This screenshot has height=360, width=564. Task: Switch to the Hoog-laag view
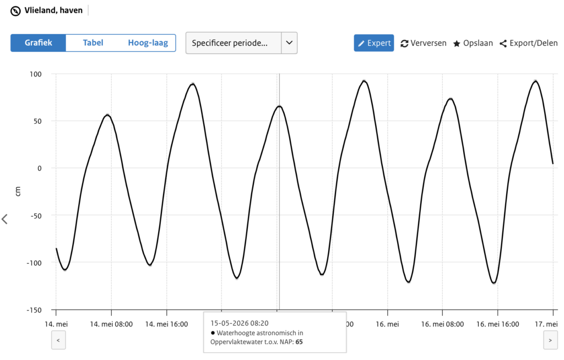(148, 43)
